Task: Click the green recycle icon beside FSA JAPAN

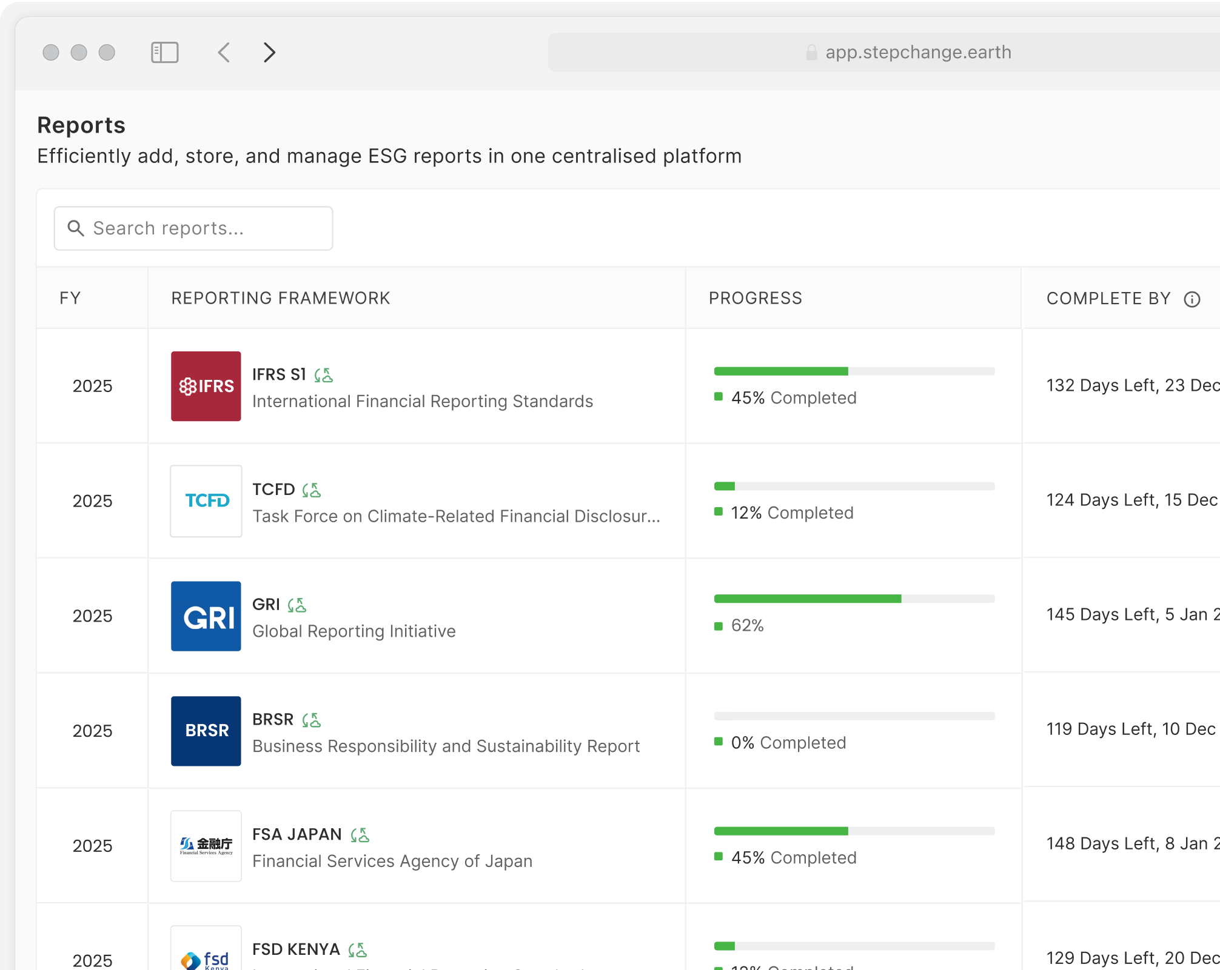Action: pyautogui.click(x=360, y=835)
